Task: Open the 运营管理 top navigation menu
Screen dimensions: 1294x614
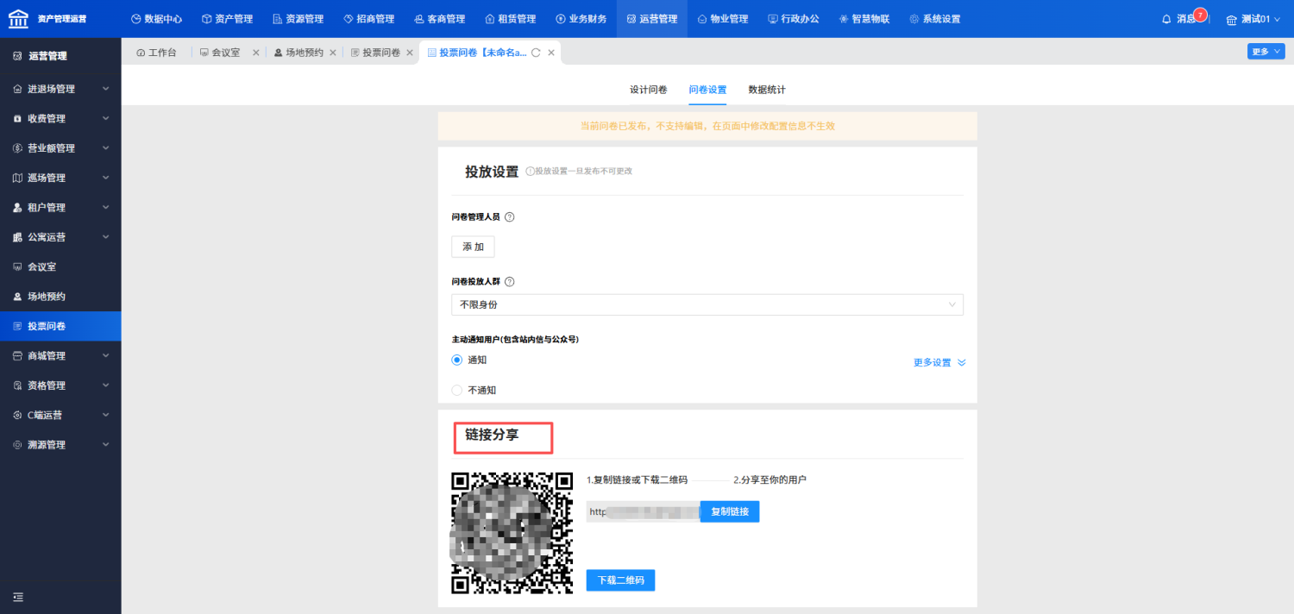Action: click(652, 19)
